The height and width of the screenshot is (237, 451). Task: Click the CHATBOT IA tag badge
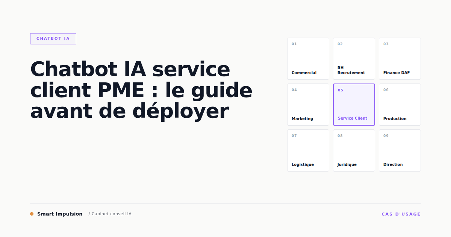pyautogui.click(x=53, y=39)
